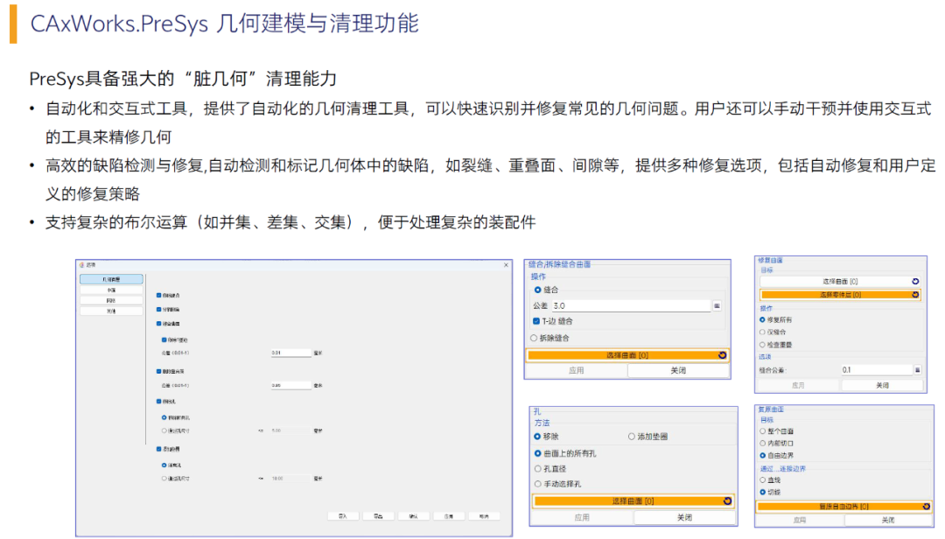Click 应用 in the 复原曲面 panel
945x539 pixels.
[799, 520]
